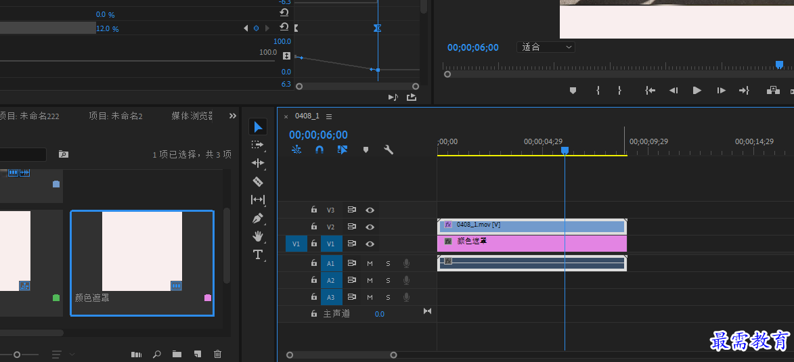This screenshot has width=794, height=362.
Task: Enable voice-over record mic on A3
Action: tap(406, 297)
